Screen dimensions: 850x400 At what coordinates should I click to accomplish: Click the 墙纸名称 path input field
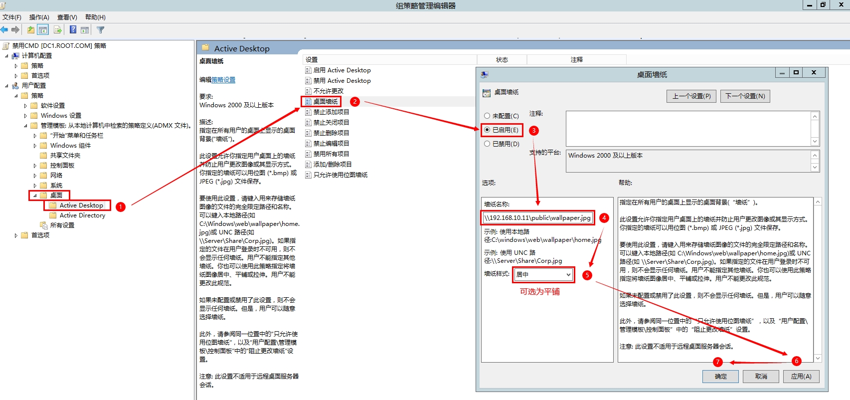(537, 218)
